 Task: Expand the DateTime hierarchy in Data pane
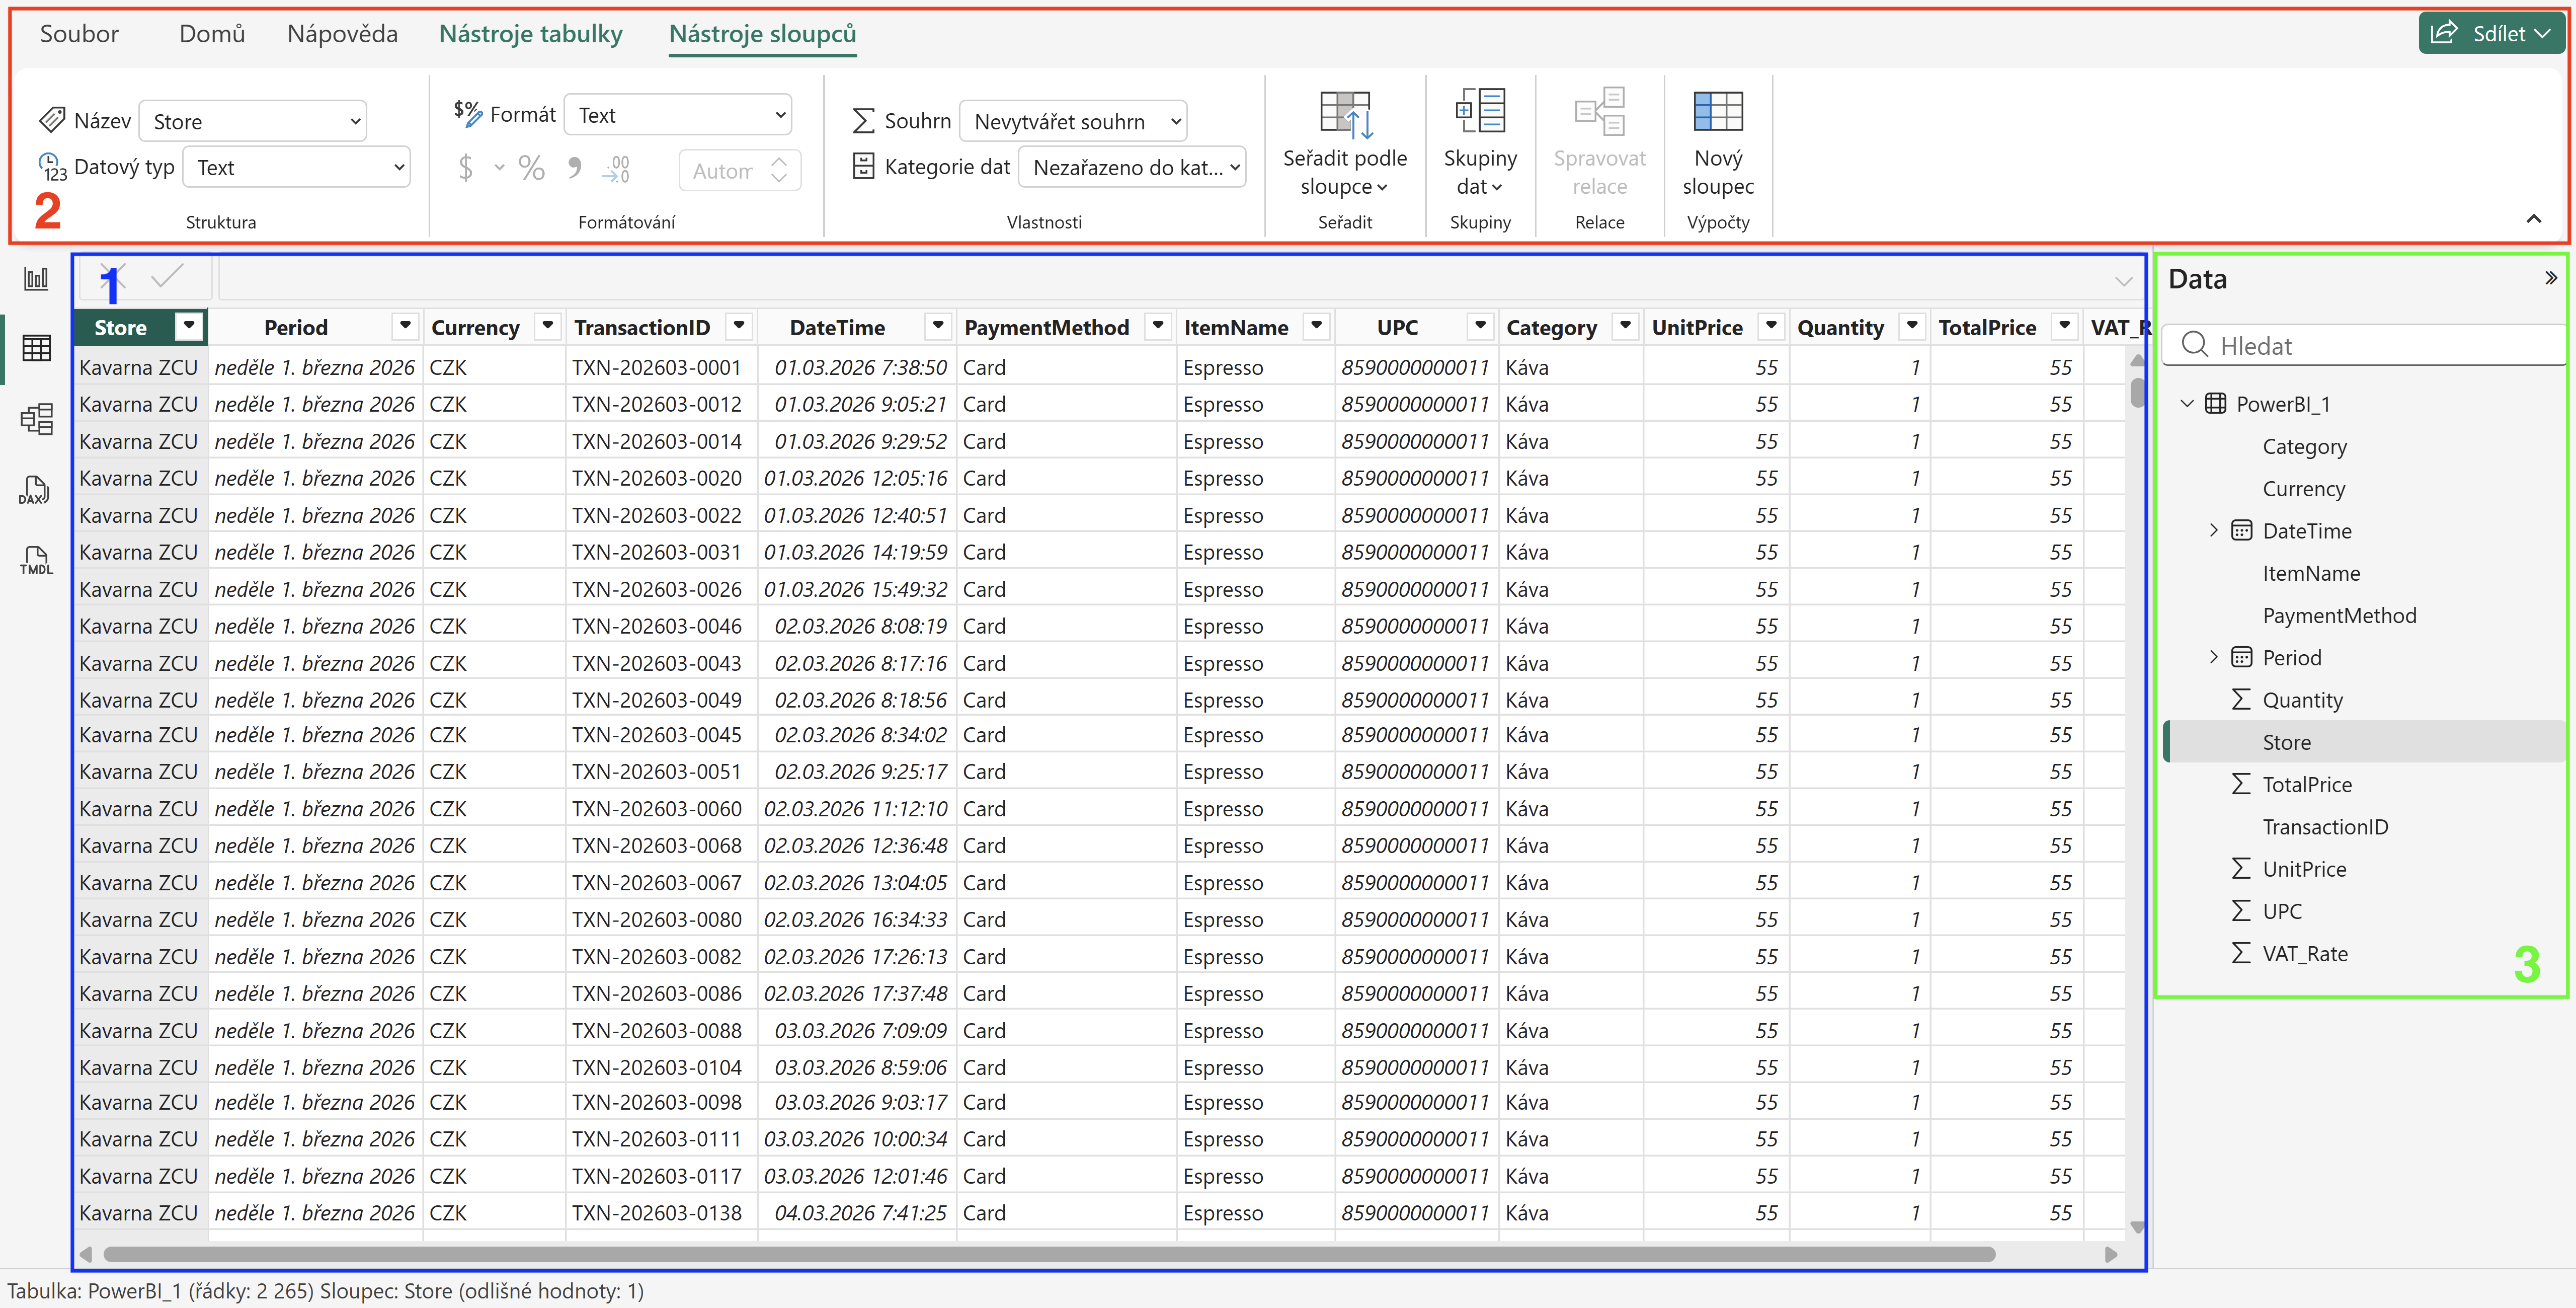2213,530
